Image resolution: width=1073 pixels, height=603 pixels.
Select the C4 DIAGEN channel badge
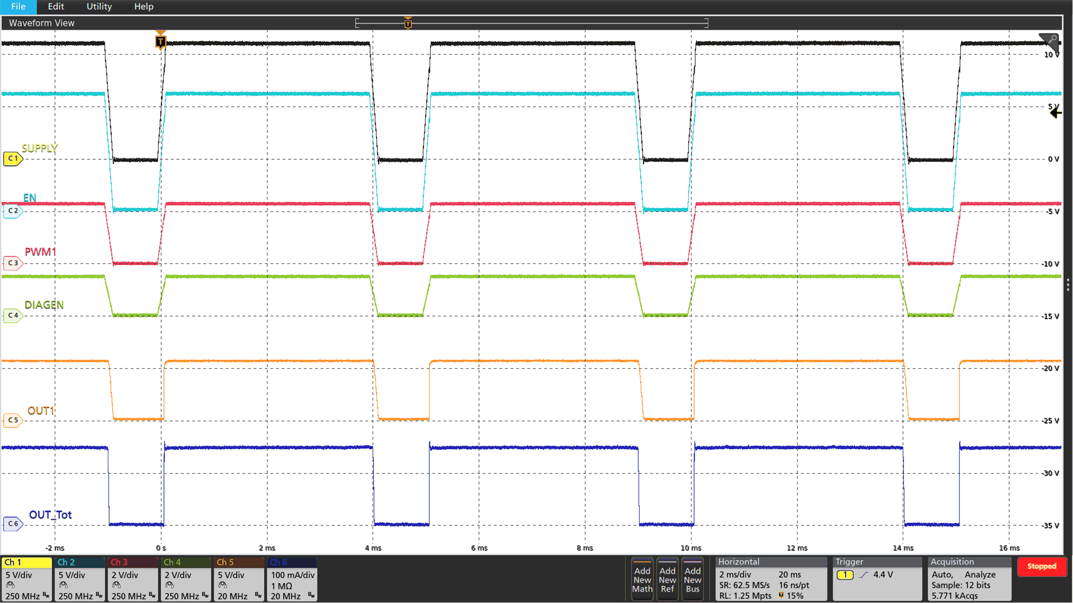[x=13, y=316]
